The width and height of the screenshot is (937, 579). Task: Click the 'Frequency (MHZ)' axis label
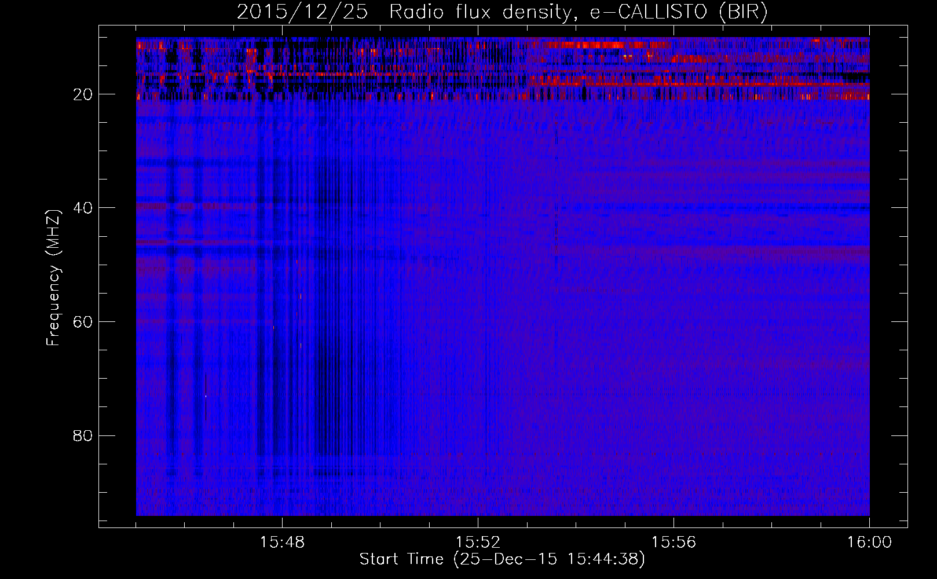(53, 278)
